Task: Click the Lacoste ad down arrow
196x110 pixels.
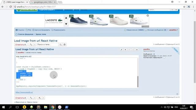Action: [66, 24]
